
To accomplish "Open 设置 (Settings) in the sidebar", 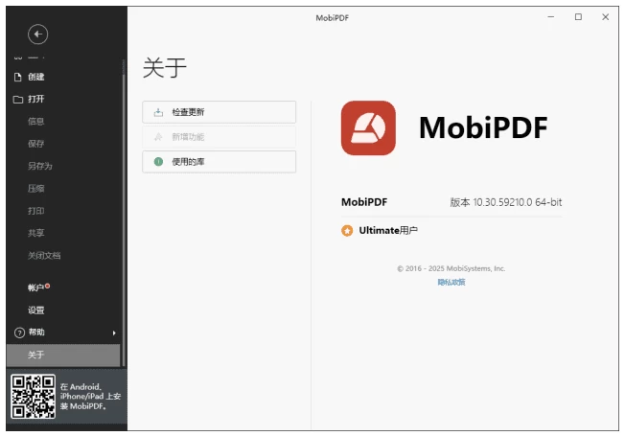I will (35, 310).
